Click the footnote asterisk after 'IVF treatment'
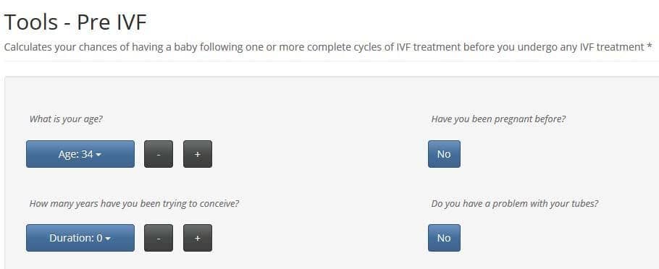Image resolution: width=659 pixels, height=269 pixels. pos(649,46)
